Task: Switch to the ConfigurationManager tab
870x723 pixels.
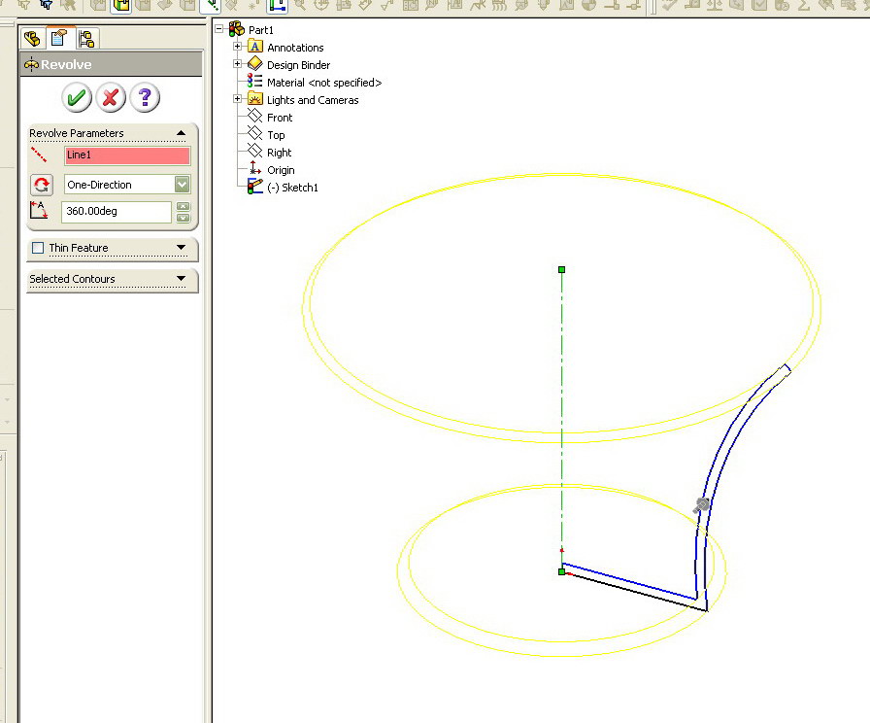Action: pyautogui.click(x=86, y=39)
